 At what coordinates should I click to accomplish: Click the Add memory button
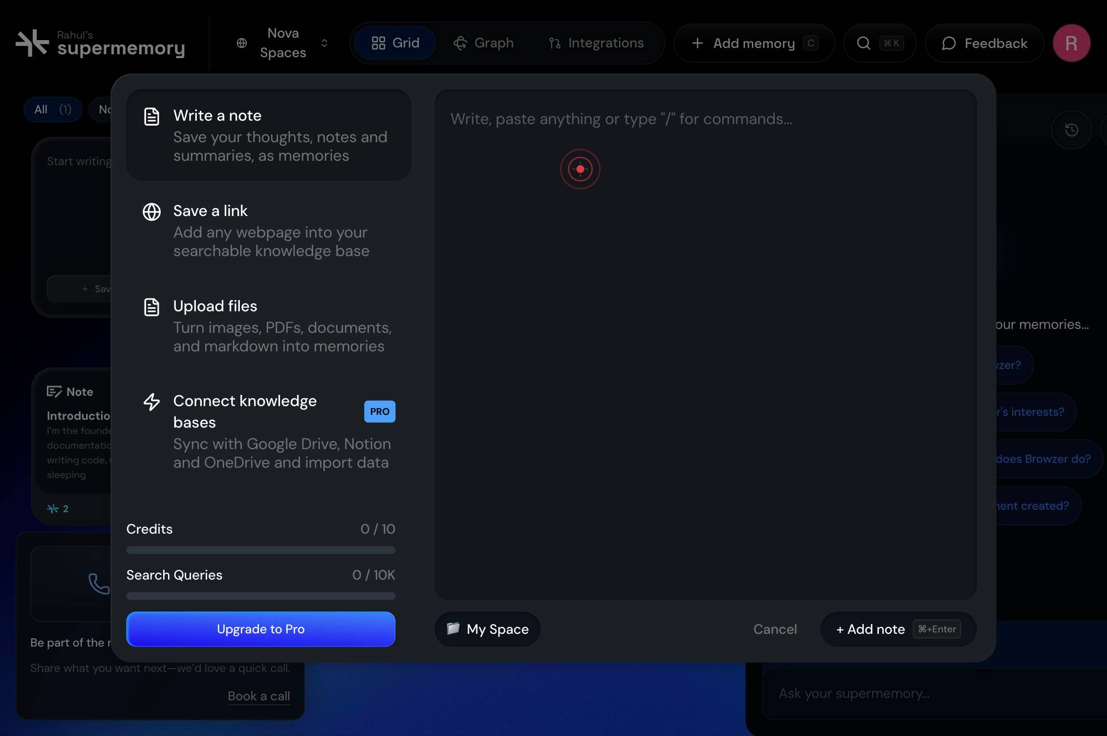754,43
